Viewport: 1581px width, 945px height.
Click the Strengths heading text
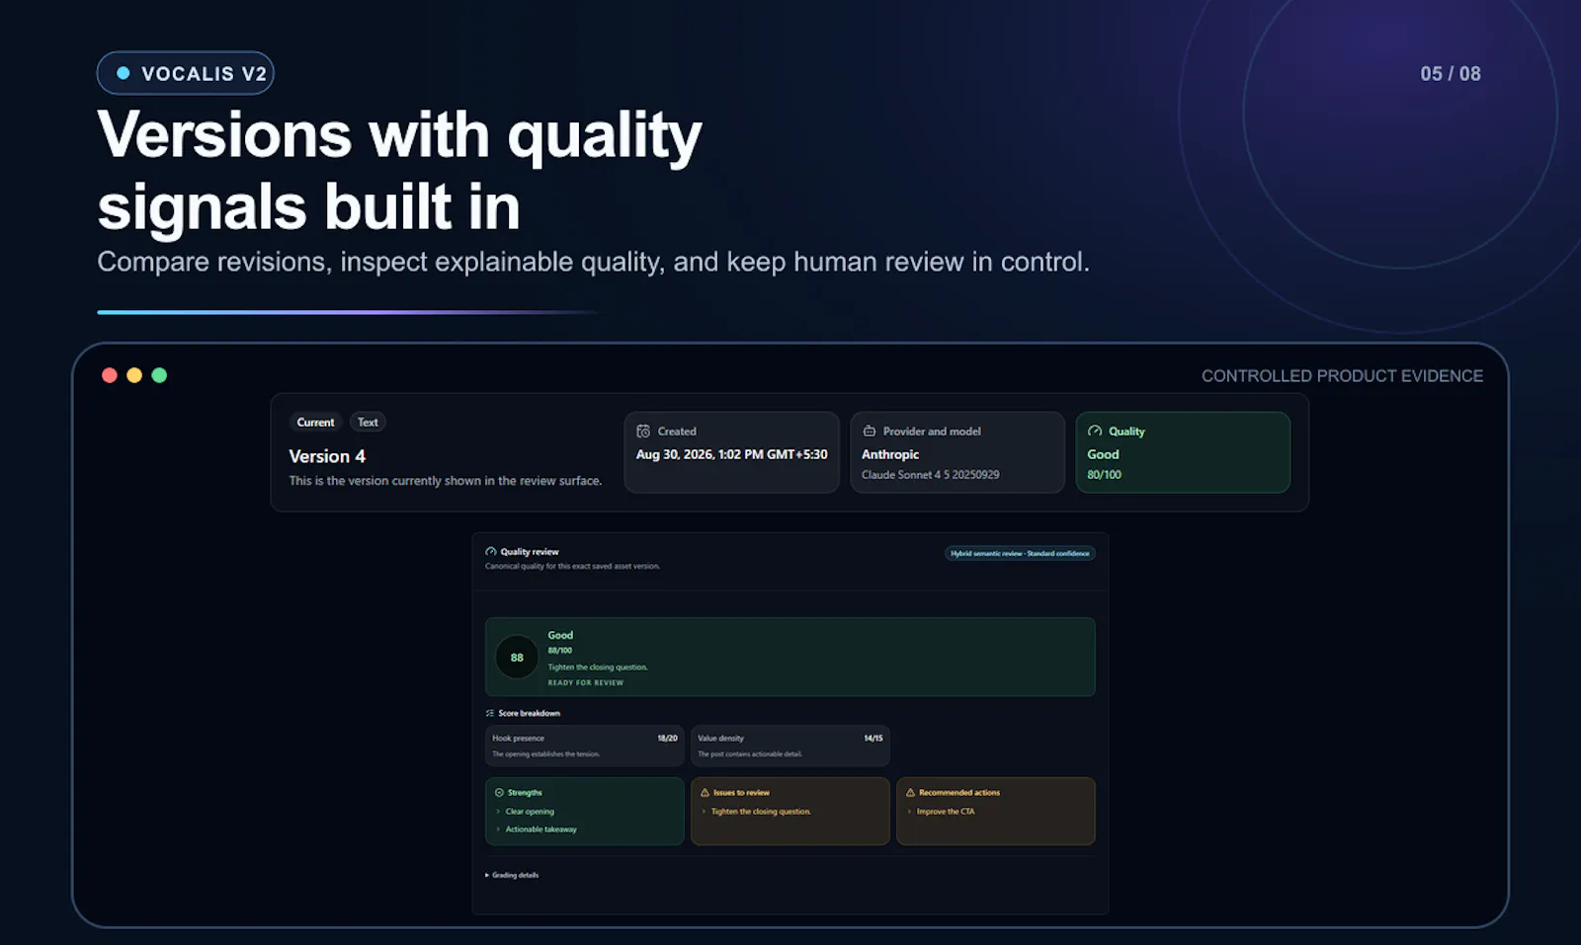tap(525, 793)
